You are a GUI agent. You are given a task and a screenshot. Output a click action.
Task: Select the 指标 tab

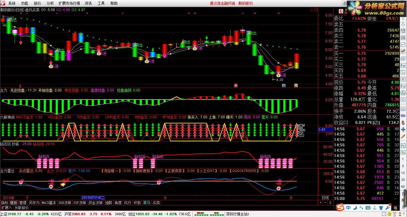coord(4,203)
